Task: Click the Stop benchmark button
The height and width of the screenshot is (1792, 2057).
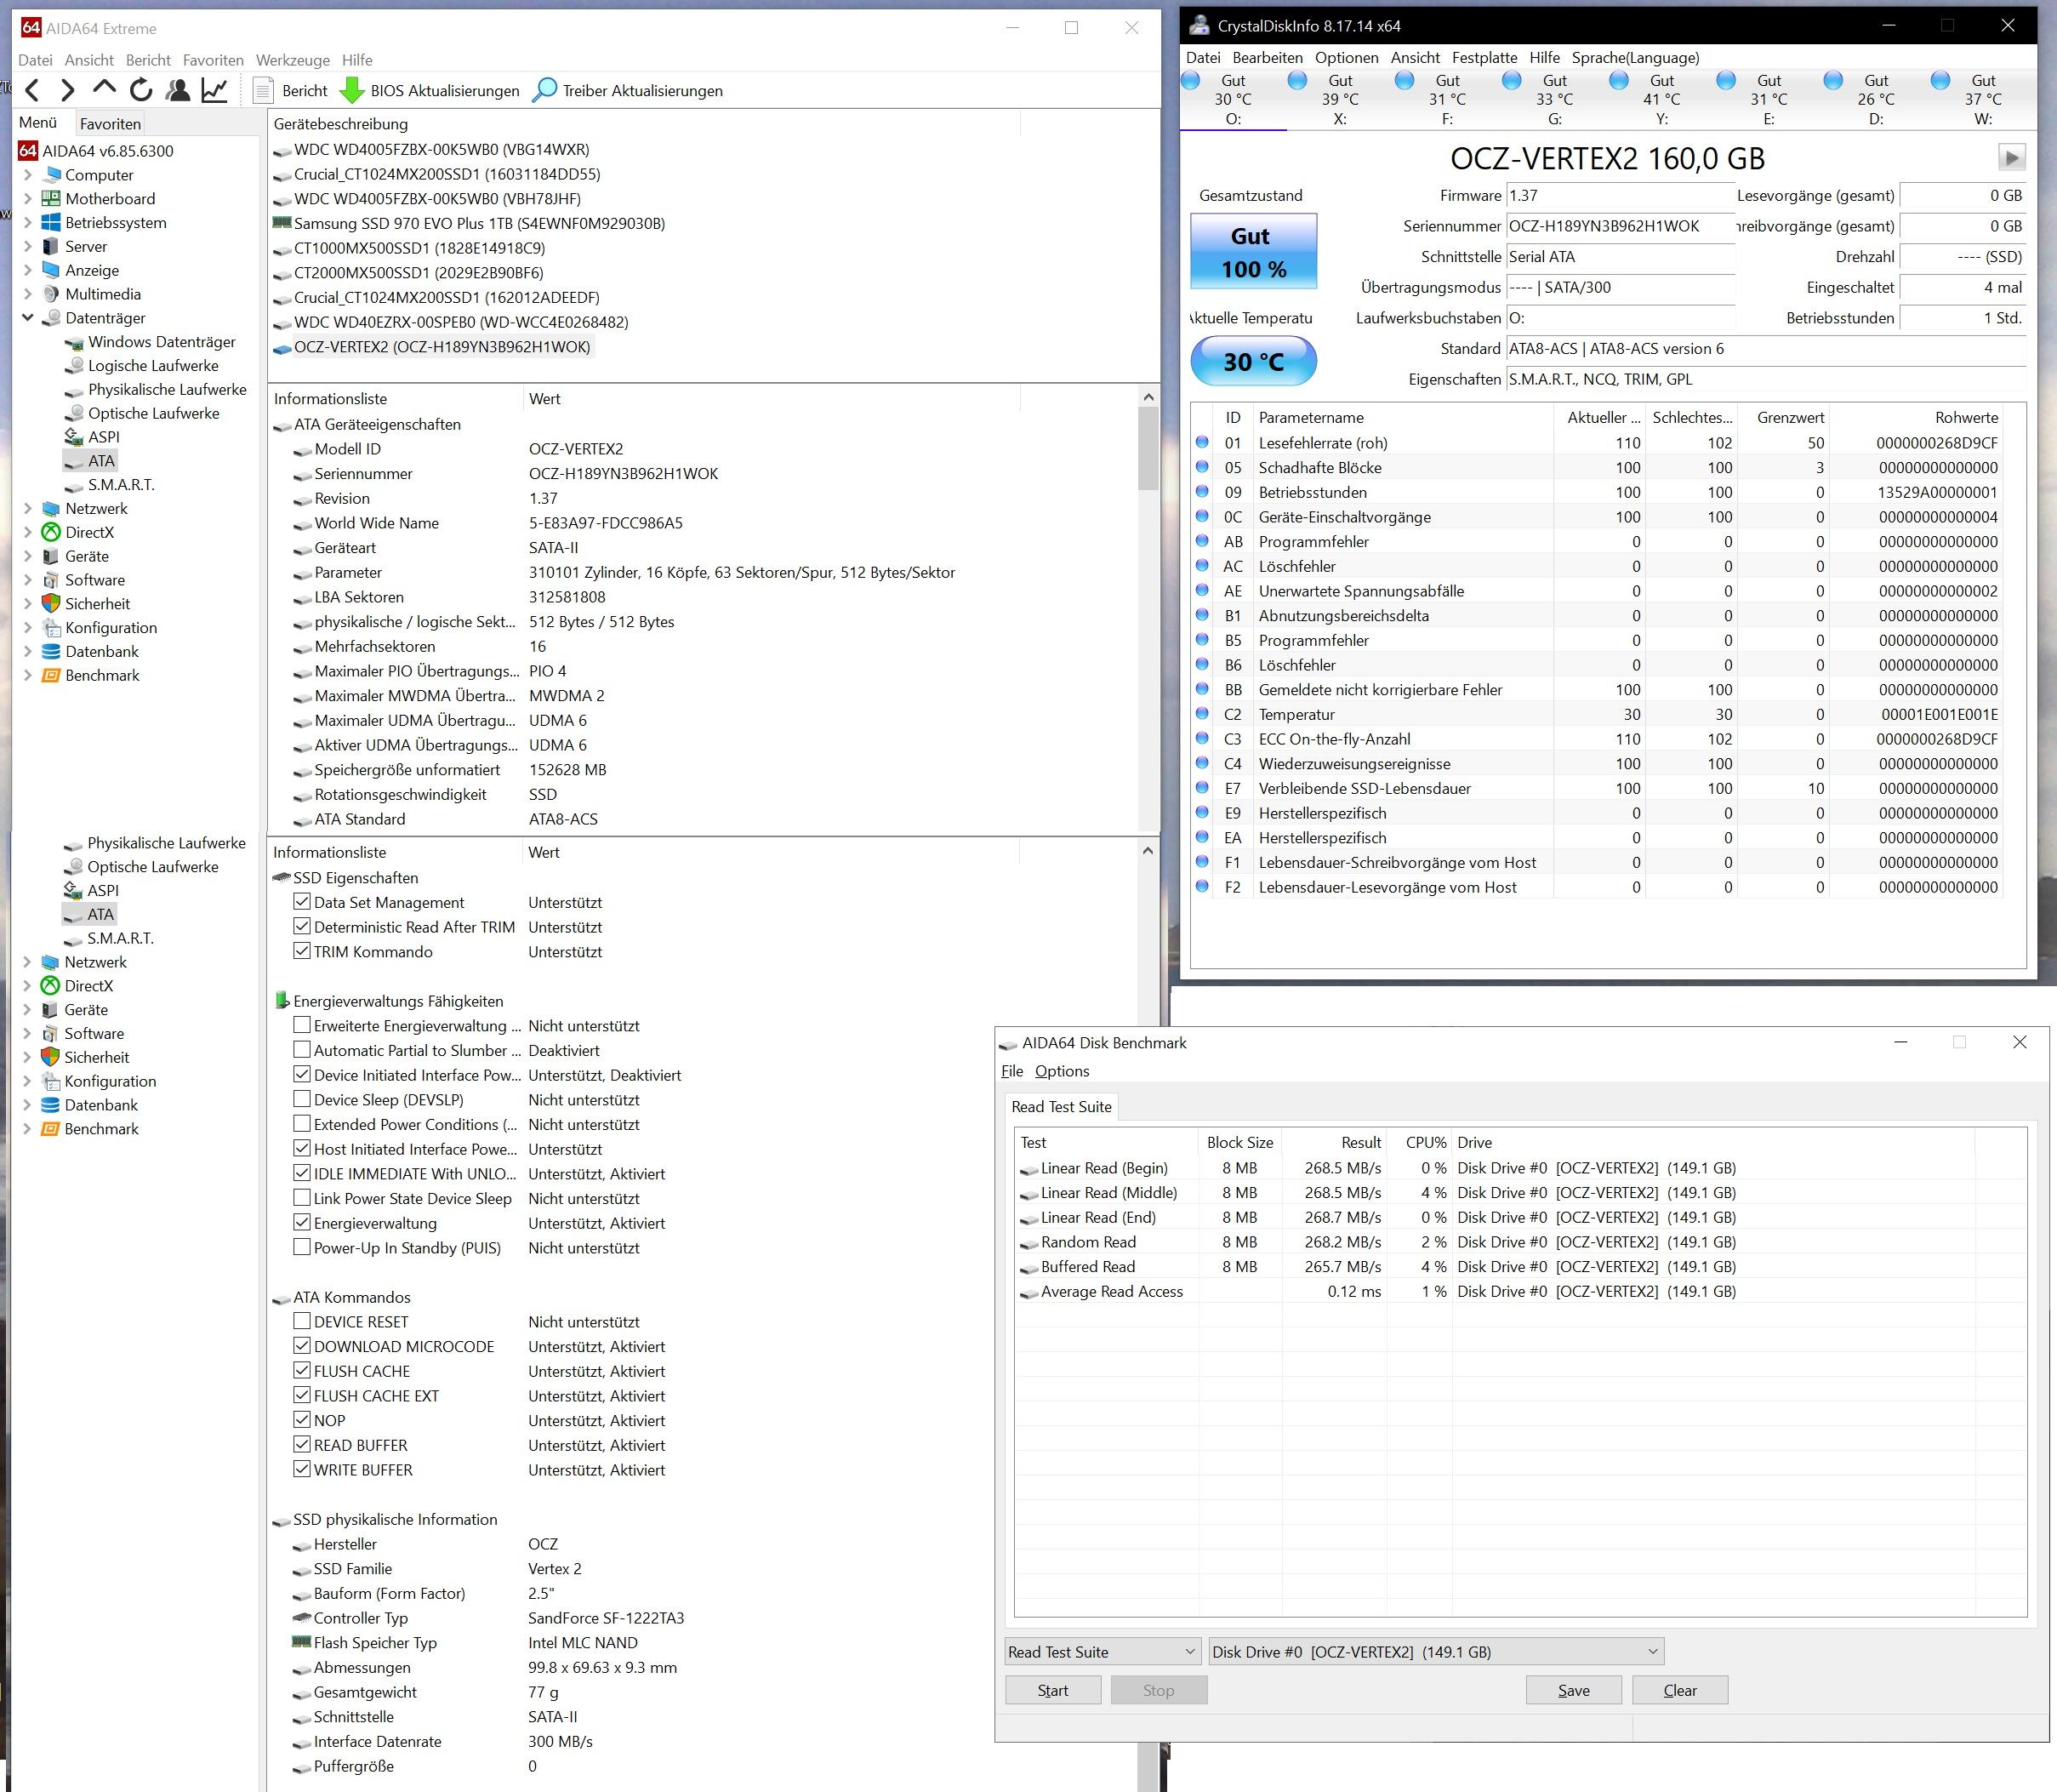Action: (x=1159, y=1691)
